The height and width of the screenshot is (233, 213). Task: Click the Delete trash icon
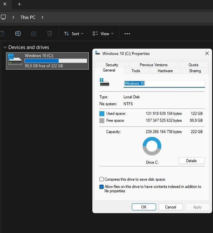[x=50, y=34]
